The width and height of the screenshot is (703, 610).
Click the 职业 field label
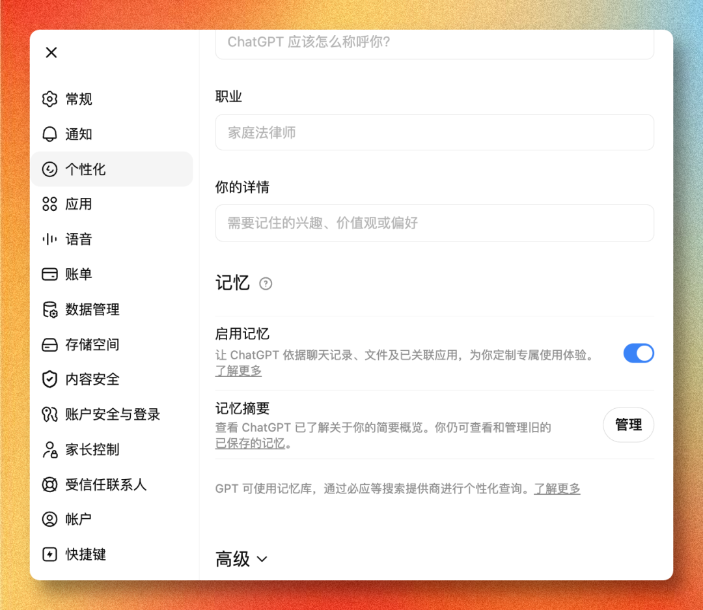click(x=228, y=96)
